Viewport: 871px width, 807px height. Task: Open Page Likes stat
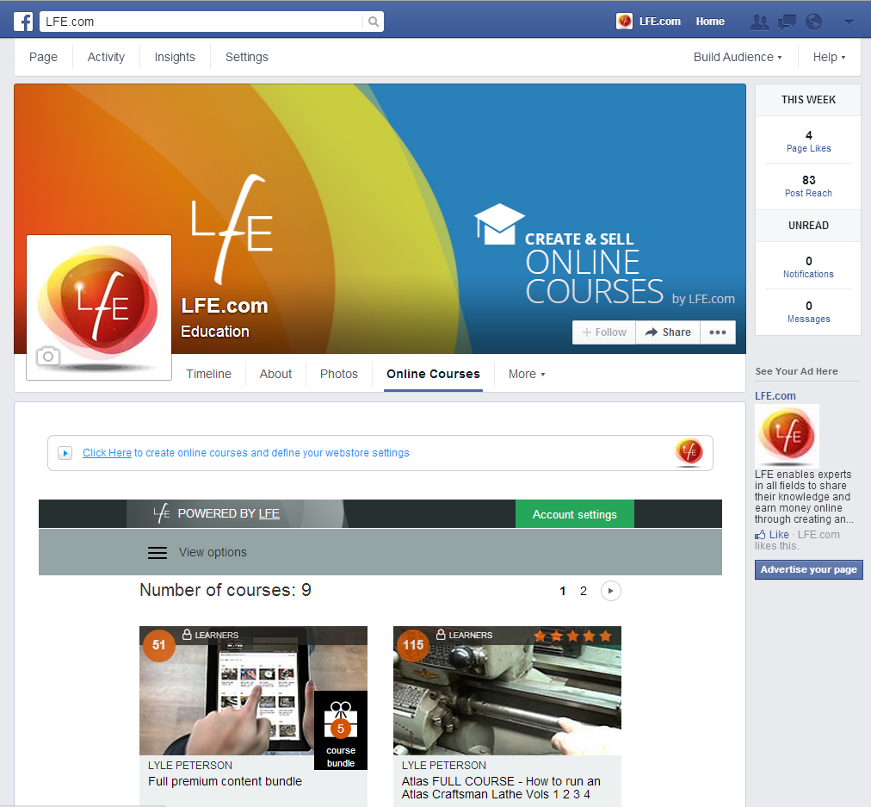coord(808,142)
